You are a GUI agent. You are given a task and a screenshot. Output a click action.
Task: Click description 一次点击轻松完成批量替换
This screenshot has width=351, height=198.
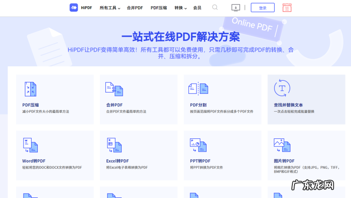pos(294,111)
